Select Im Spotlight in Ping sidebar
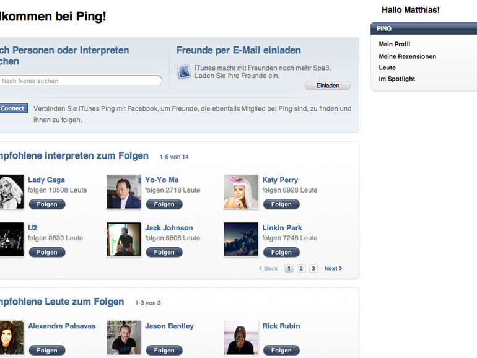 tap(397, 79)
